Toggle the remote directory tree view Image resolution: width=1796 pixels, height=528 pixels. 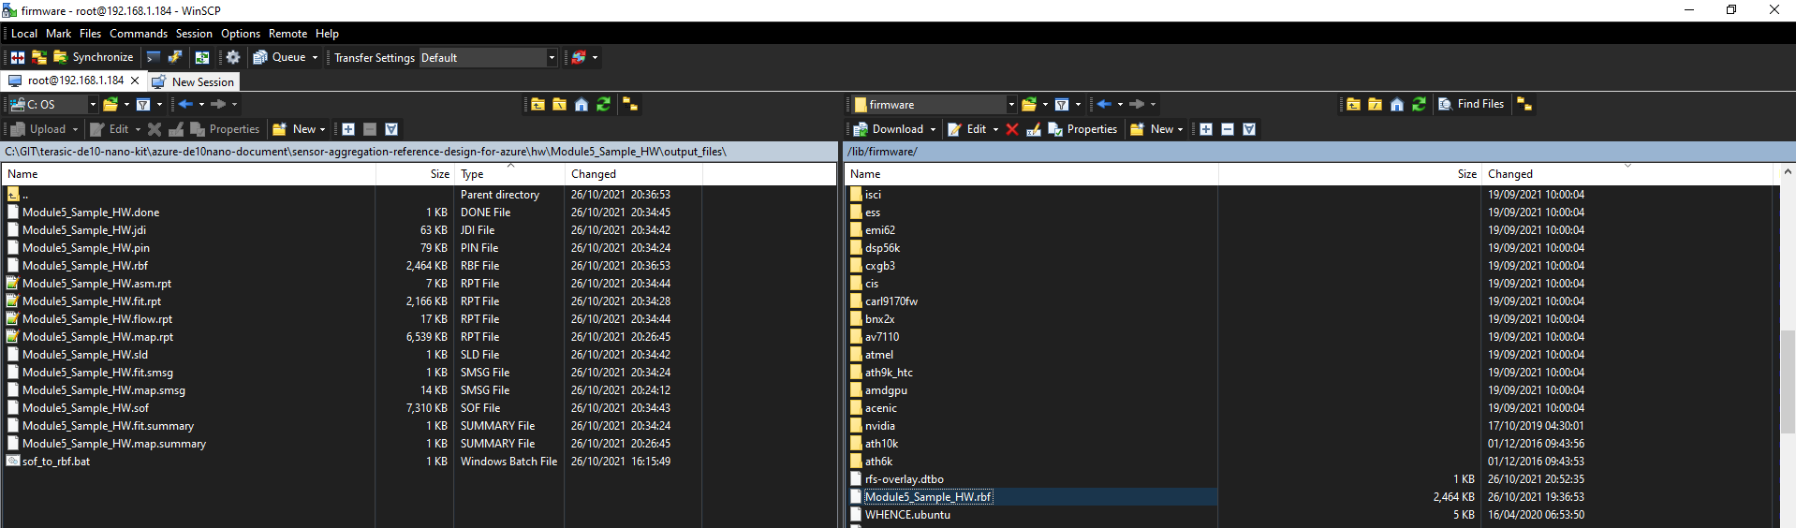[x=1524, y=104]
